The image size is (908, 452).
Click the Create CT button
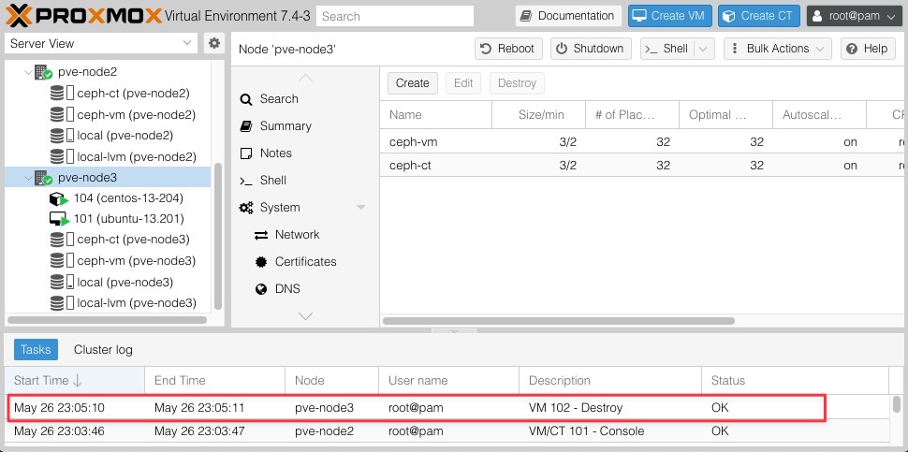click(x=759, y=16)
